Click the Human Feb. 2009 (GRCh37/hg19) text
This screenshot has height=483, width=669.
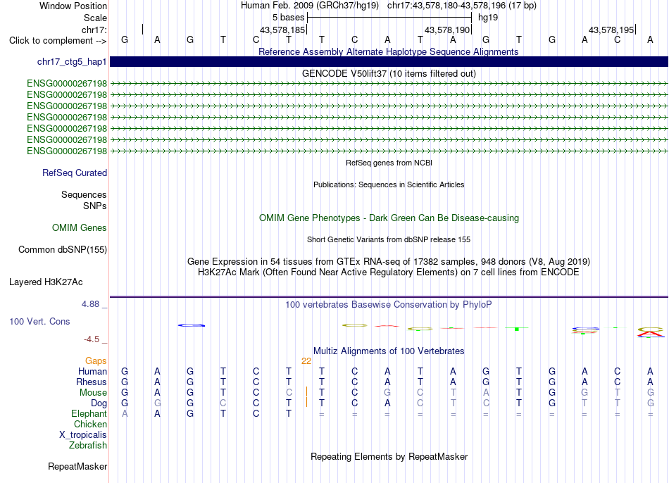click(x=310, y=6)
